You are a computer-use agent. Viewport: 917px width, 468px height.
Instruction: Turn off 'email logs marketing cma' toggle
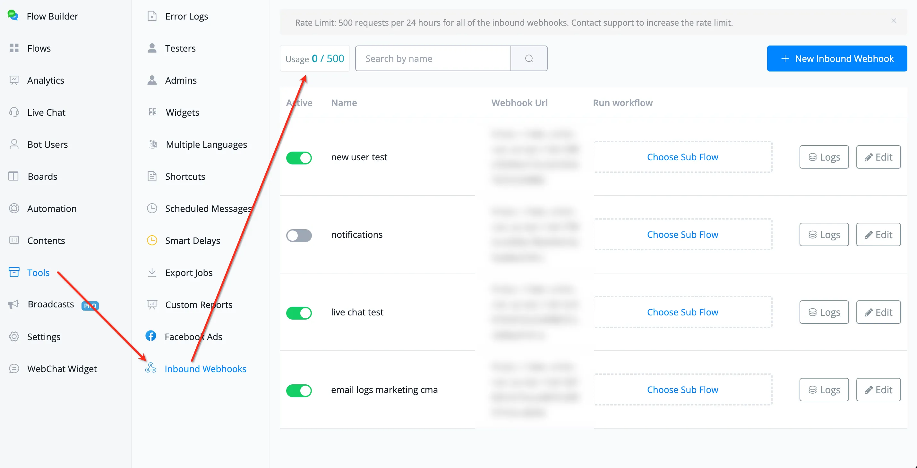299,390
